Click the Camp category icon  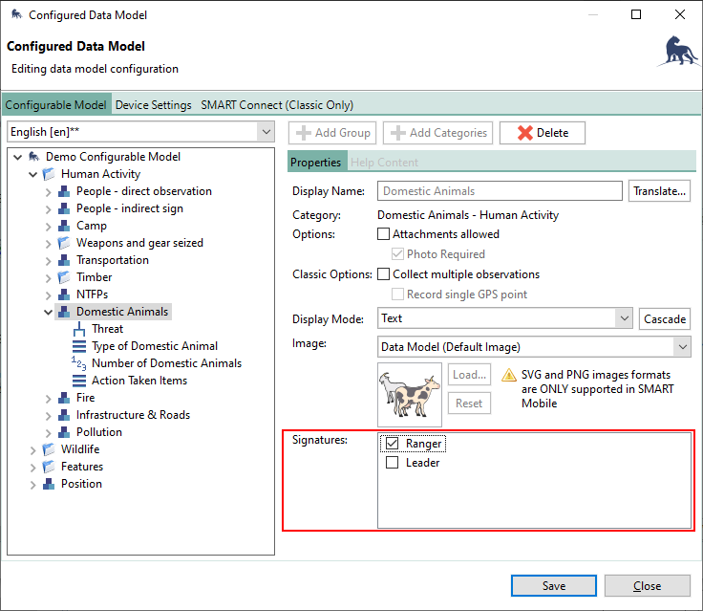[64, 226]
